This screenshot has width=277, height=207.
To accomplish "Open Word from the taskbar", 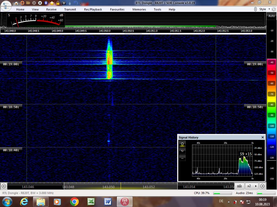I will 108,202.
